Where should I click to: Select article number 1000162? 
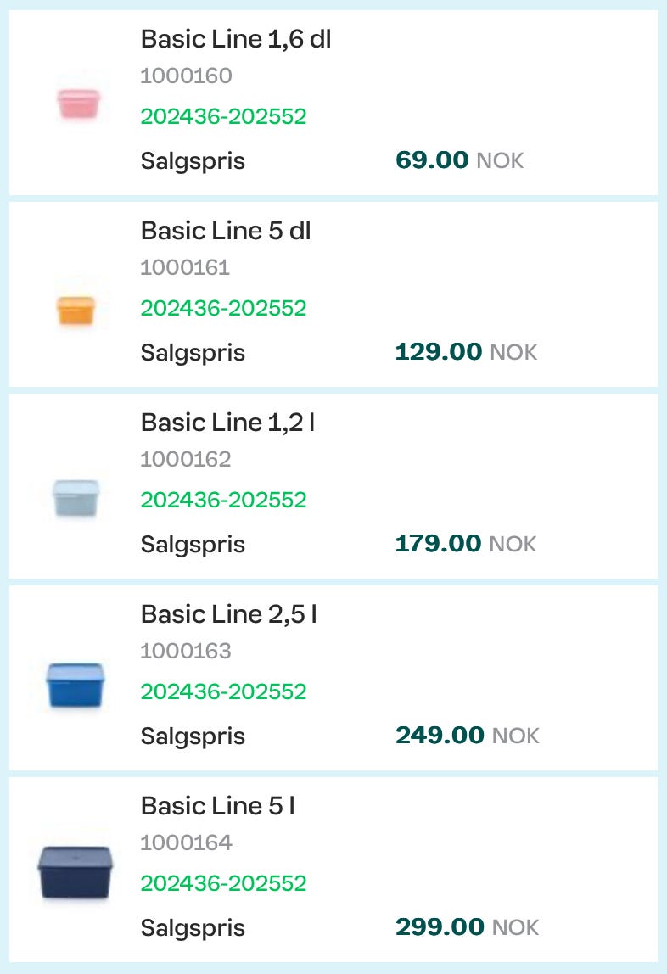tap(186, 460)
